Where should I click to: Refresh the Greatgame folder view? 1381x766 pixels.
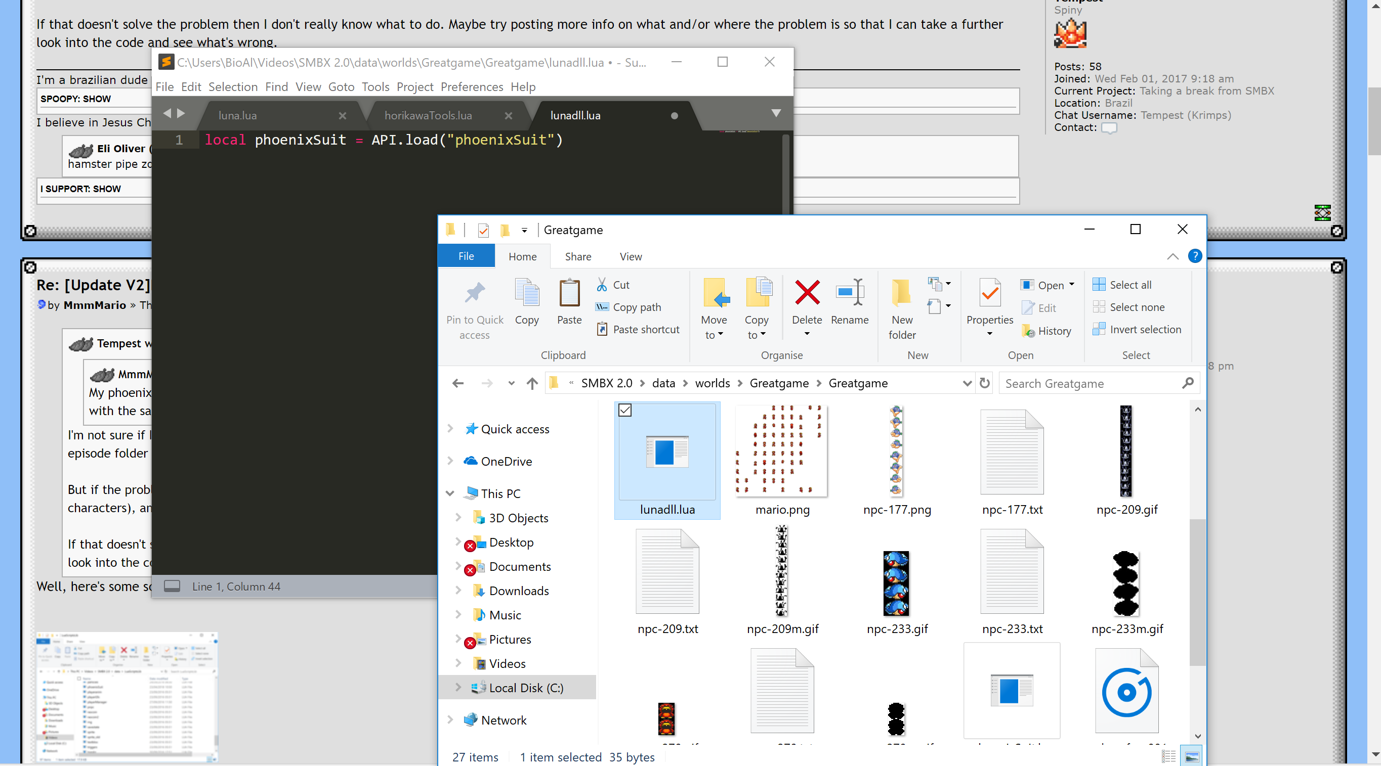tap(984, 383)
